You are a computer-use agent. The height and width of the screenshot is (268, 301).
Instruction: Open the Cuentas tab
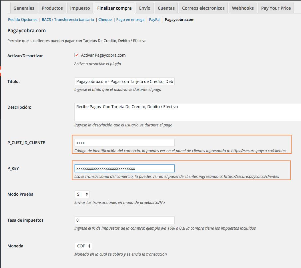pos(166,8)
